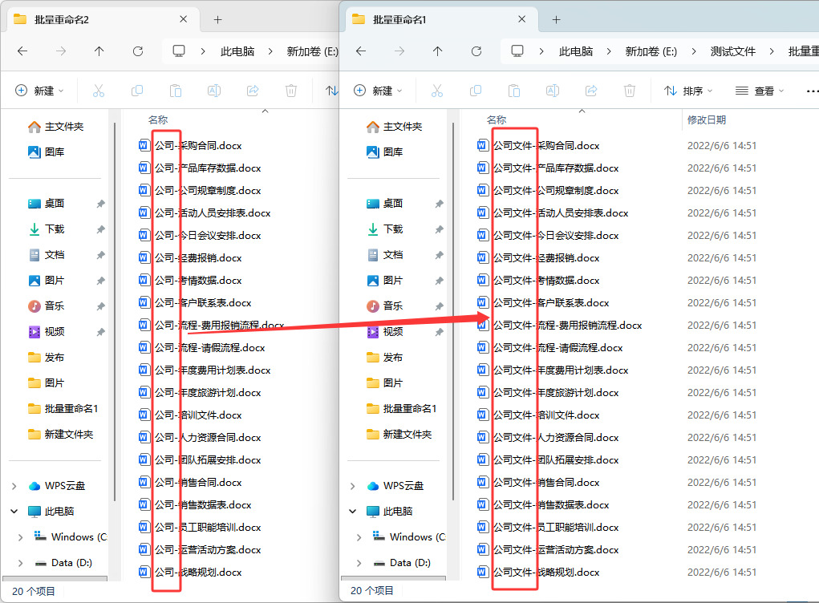
Task: Click Cut icon in 批量重命名1 window toolbar
Action: [436, 91]
